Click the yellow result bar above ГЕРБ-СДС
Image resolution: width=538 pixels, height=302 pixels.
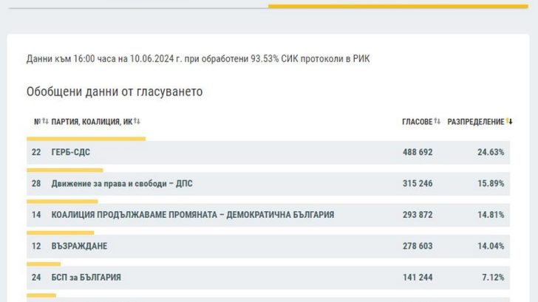pyautogui.click(x=86, y=138)
